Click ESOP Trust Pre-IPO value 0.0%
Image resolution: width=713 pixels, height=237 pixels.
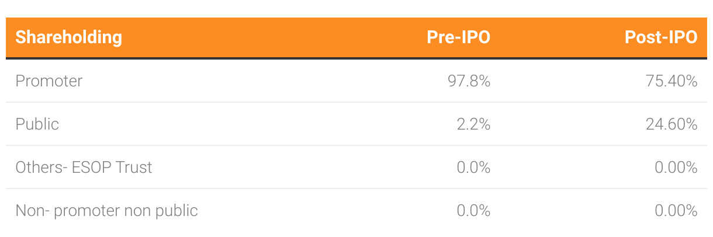click(x=473, y=167)
